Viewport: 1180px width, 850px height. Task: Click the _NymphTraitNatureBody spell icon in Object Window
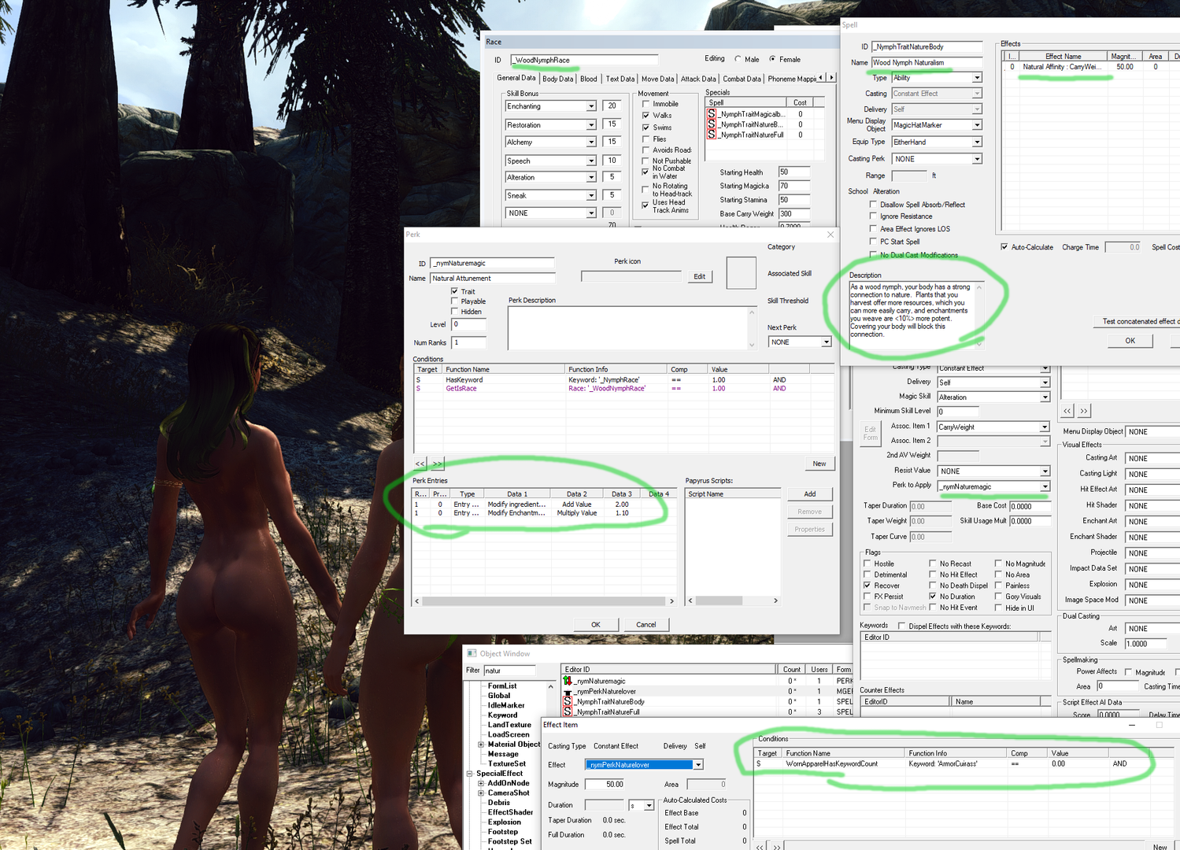point(567,701)
